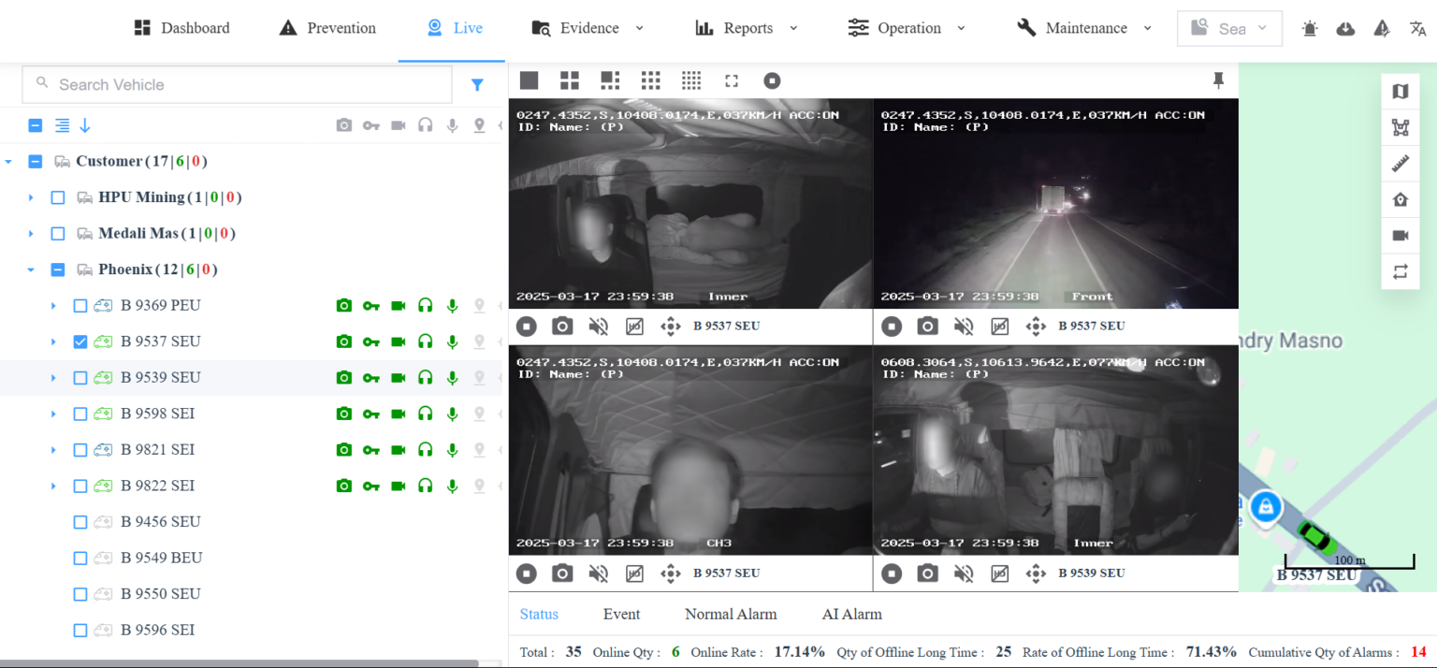Screen dimensions: 1437x668
Task: Enter fullscreen video view
Action: coord(732,81)
